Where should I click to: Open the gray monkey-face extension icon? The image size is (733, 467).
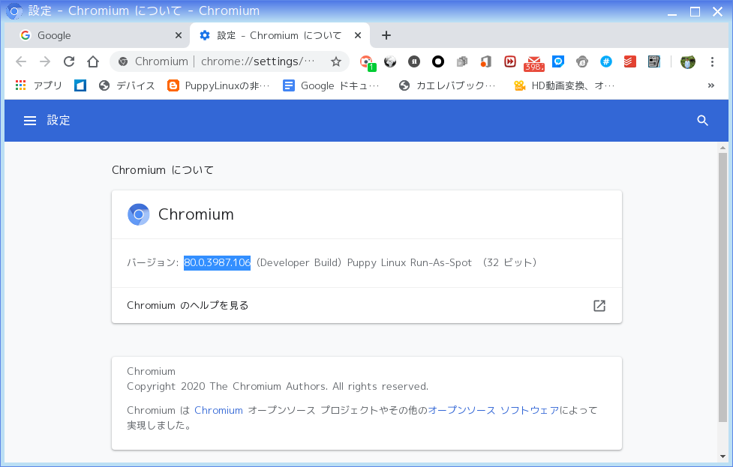coord(582,61)
